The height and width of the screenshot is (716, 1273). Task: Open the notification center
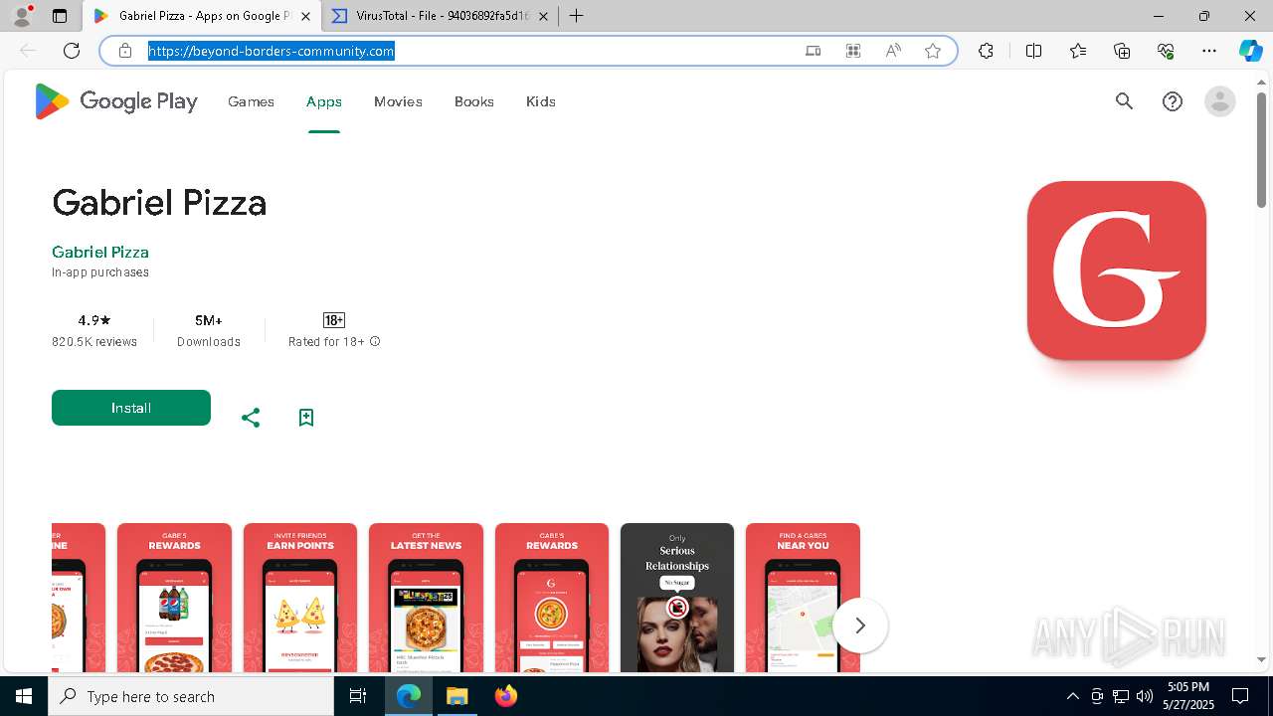click(1240, 696)
